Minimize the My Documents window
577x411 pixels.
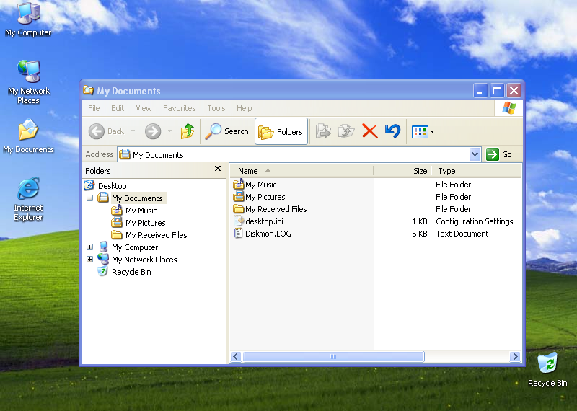[480, 91]
